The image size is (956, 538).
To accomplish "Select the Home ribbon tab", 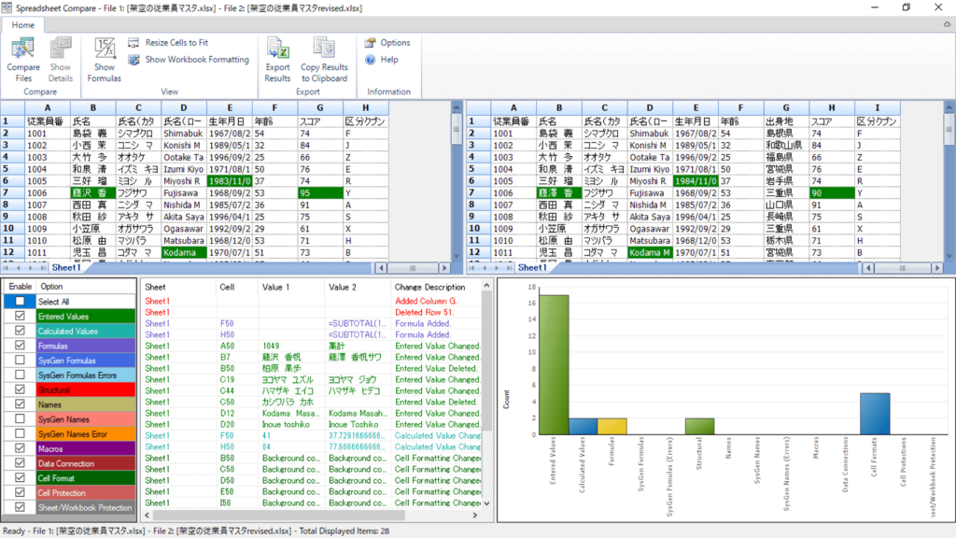I will [x=23, y=25].
